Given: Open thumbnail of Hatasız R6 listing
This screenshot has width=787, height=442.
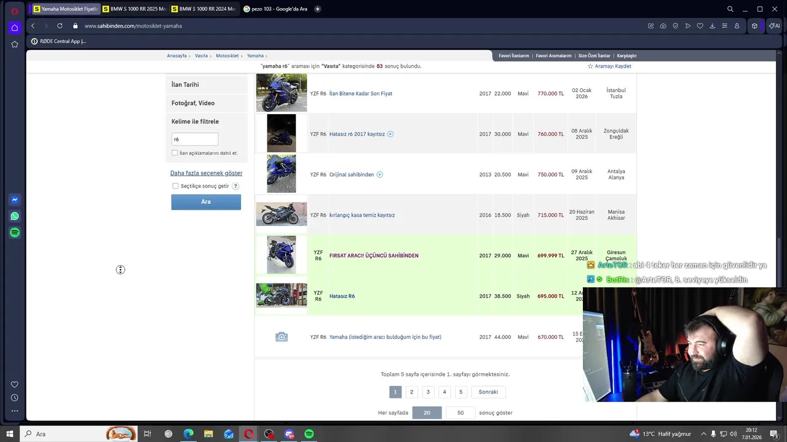Looking at the screenshot, I should [282, 295].
